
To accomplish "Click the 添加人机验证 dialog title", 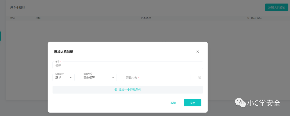I will click(x=64, y=52).
